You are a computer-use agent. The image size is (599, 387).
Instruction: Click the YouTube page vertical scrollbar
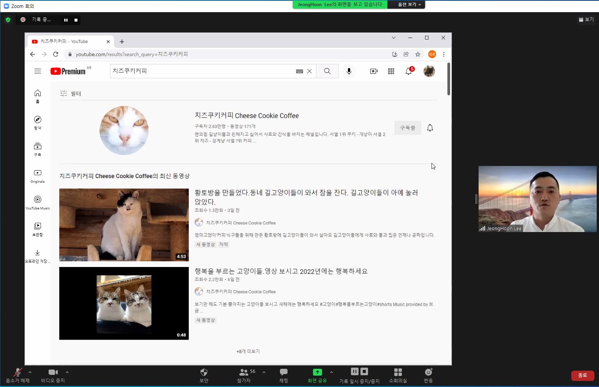tap(449, 79)
